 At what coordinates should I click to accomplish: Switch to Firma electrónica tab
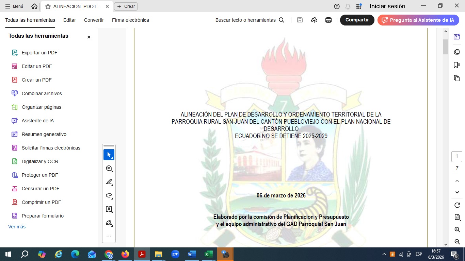[130, 20]
